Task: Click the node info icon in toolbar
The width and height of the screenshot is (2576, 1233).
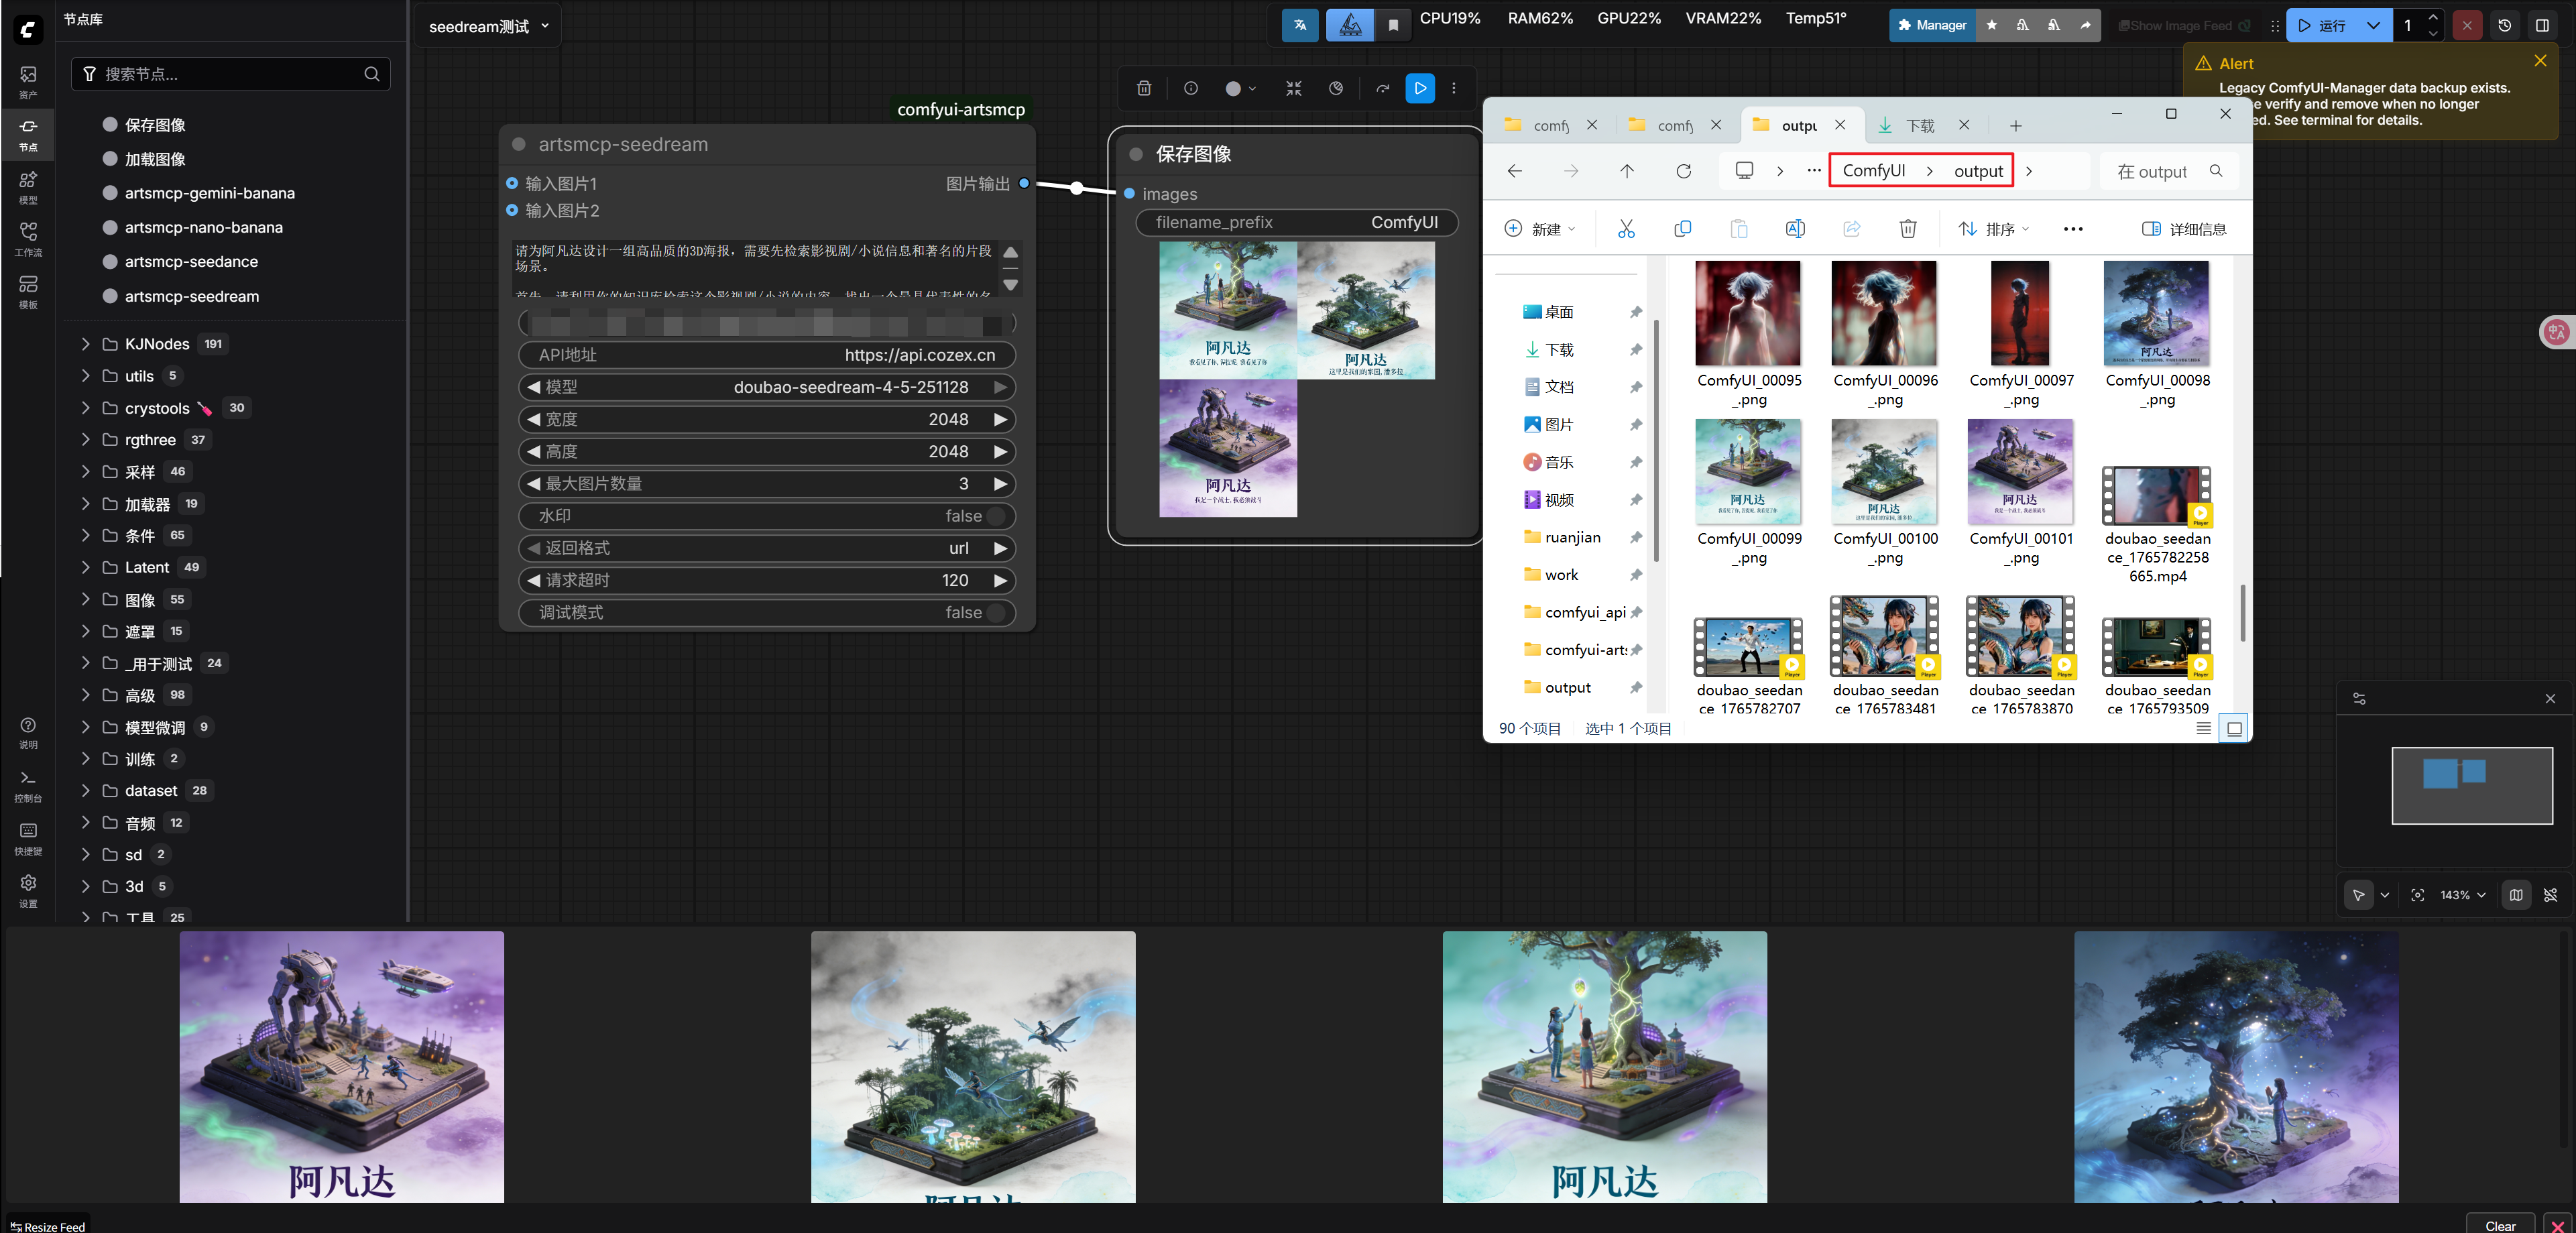Action: [x=1190, y=88]
